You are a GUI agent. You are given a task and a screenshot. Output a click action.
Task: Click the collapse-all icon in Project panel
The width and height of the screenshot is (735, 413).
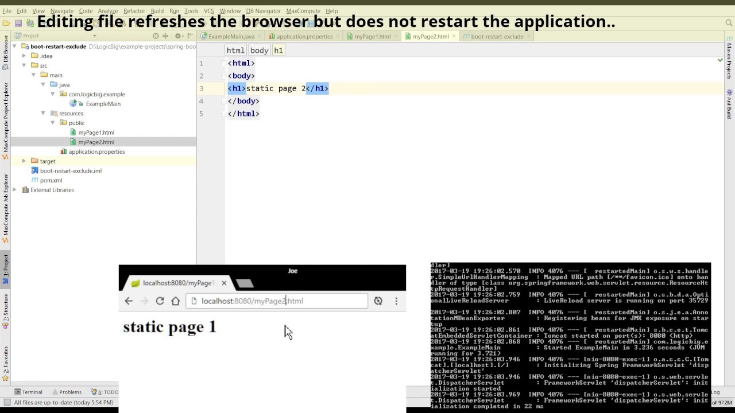(166, 36)
